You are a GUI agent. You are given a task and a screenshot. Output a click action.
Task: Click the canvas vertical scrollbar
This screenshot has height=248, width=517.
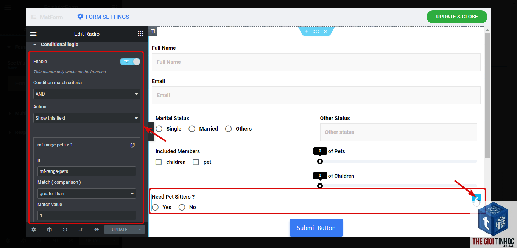point(488,95)
